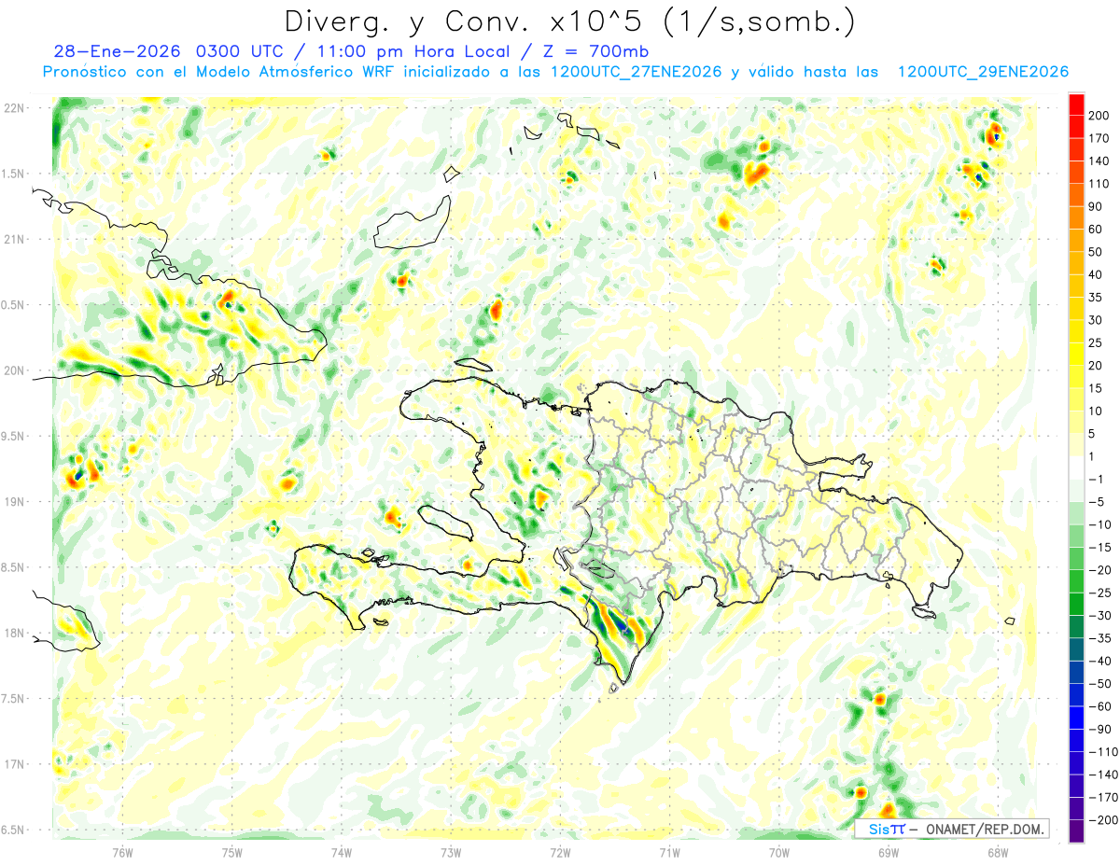Click the colorbar value '110'

coord(1100,184)
